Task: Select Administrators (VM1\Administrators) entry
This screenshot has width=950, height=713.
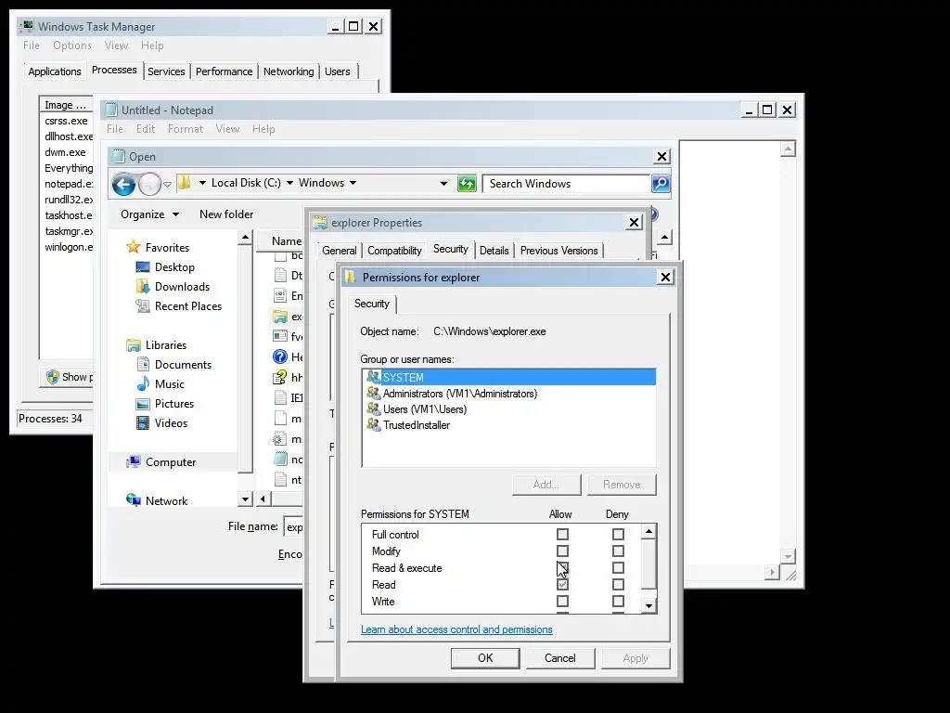Action: [509, 394]
